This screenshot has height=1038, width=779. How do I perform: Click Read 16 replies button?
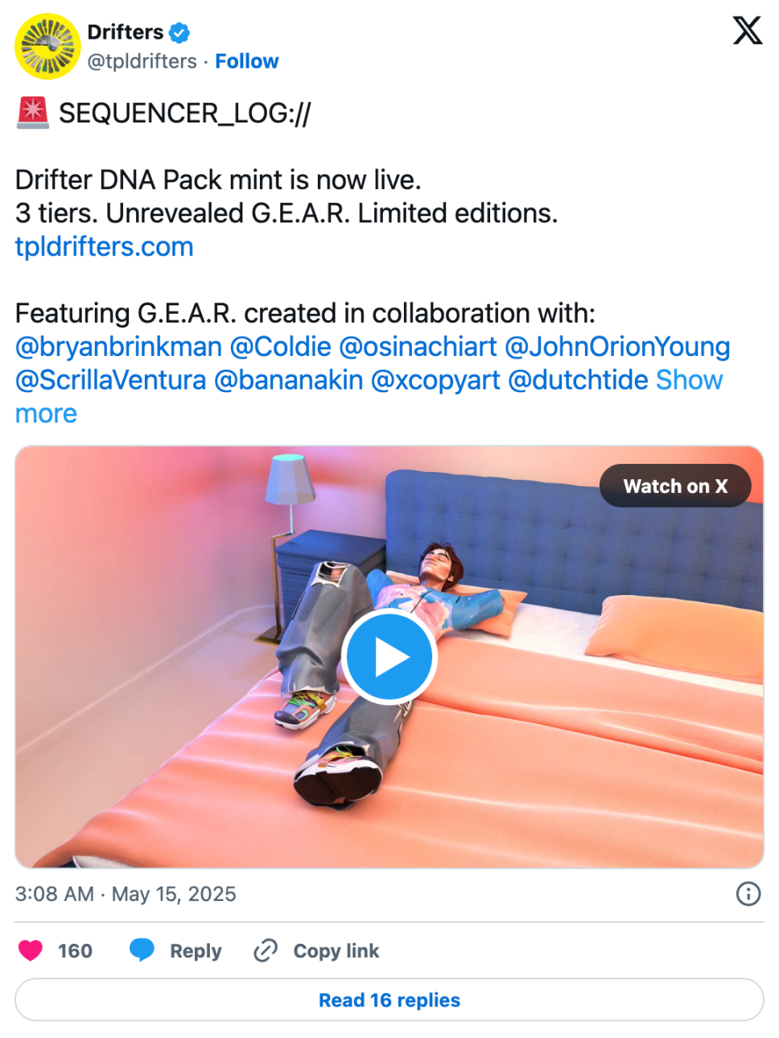(x=389, y=1000)
